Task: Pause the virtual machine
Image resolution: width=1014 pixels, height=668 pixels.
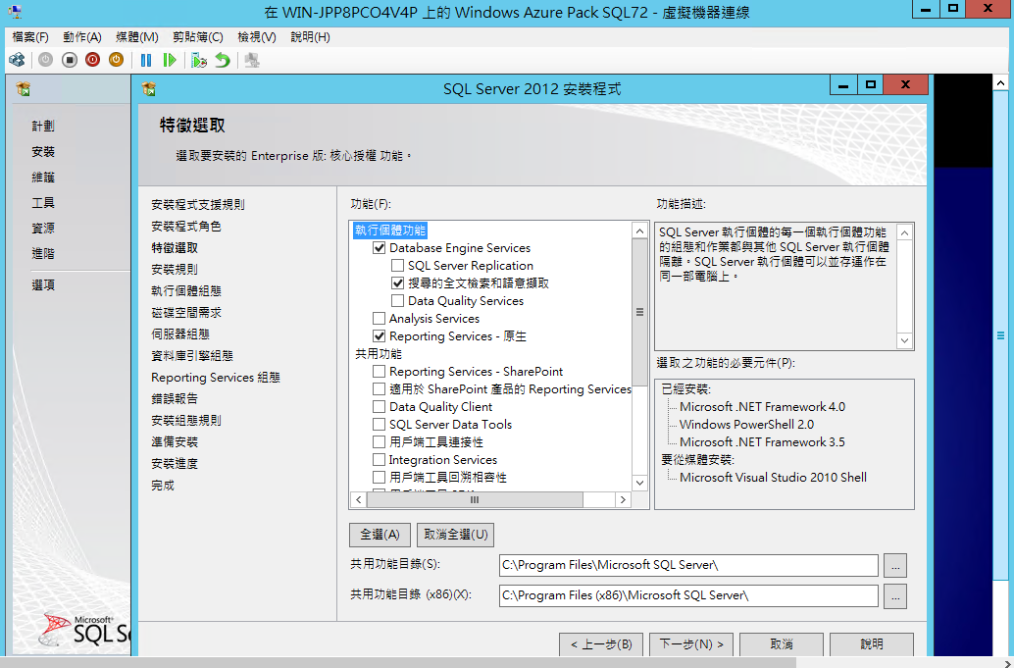Action: tap(146, 60)
